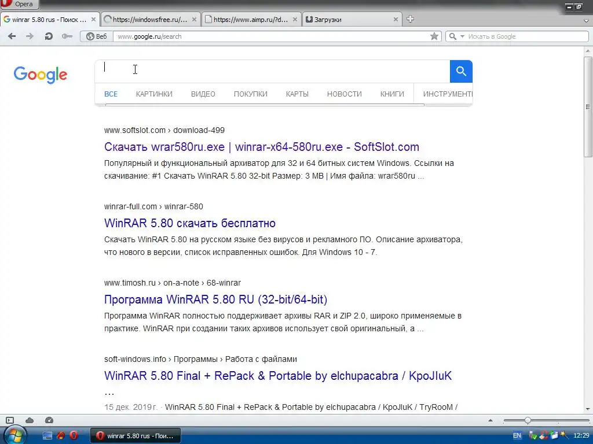Go forward to next page

coord(30,36)
